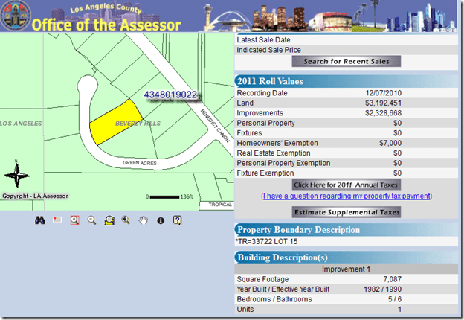Click the yellow highlighted parcel on map
This screenshot has height=320, width=464.
click(112, 121)
